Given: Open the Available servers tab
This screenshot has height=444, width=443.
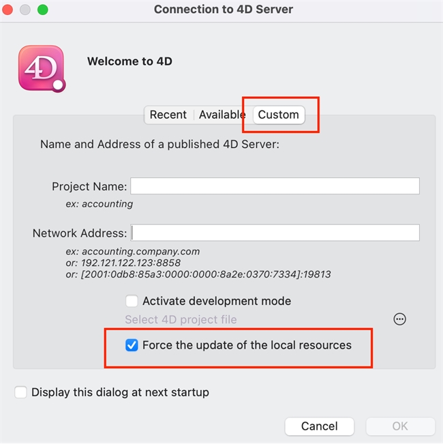Looking at the screenshot, I should tap(222, 115).
